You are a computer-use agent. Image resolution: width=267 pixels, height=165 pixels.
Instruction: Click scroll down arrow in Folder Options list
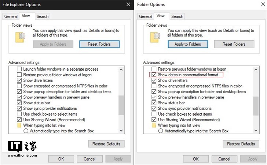[256, 131]
